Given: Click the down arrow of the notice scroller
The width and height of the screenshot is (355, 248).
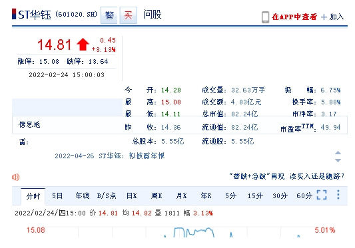Looking at the screenshot, I should 338,160.
